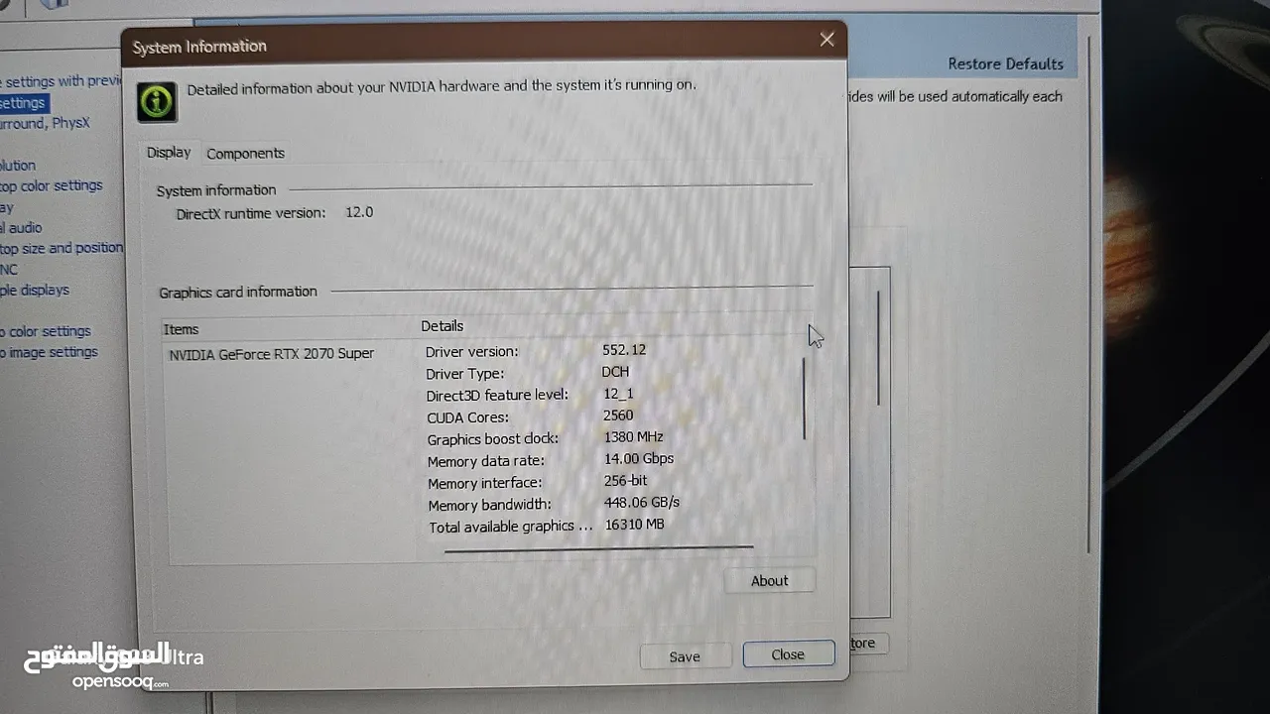Select the Memory bandwidth row

point(553,504)
